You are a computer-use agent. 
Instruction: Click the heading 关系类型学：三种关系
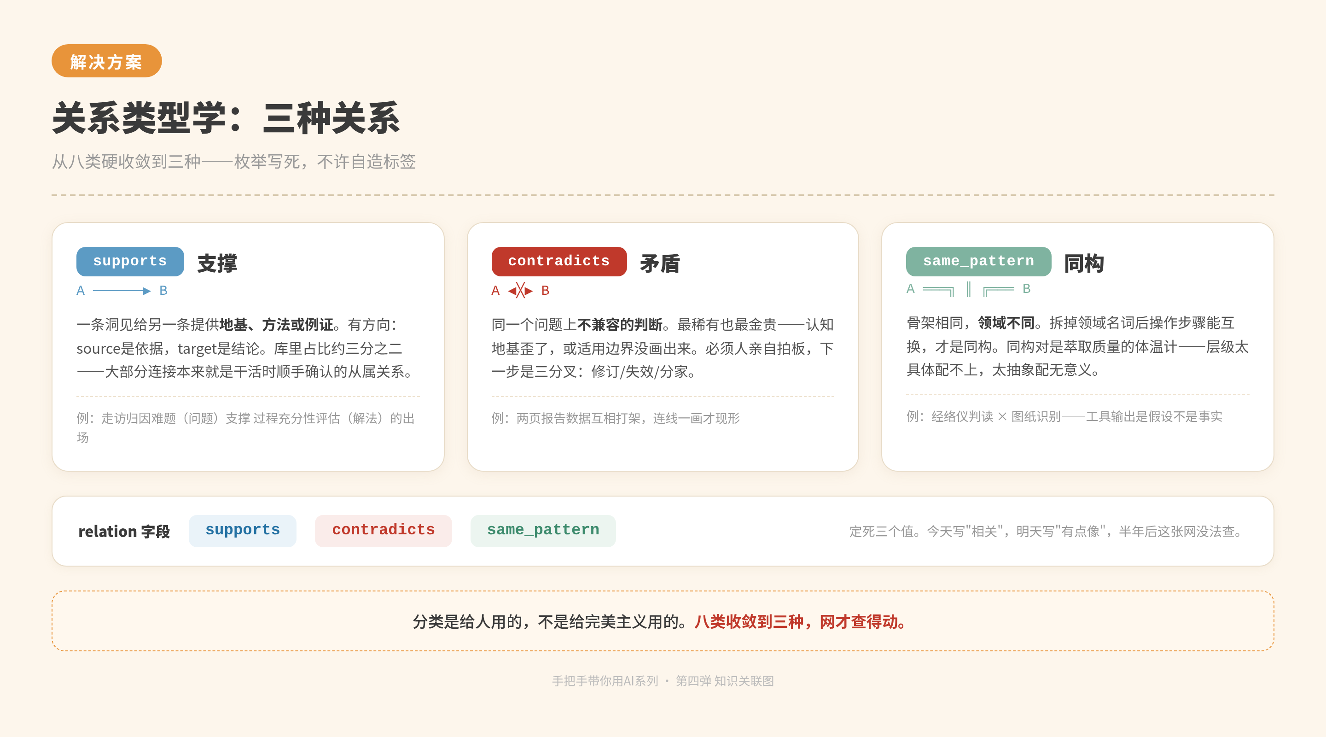coord(226,118)
